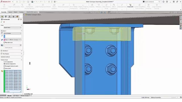Switch to the Layout ribbon tab
Image resolution: width=182 pixels, height=102 pixels.
(10, 12)
